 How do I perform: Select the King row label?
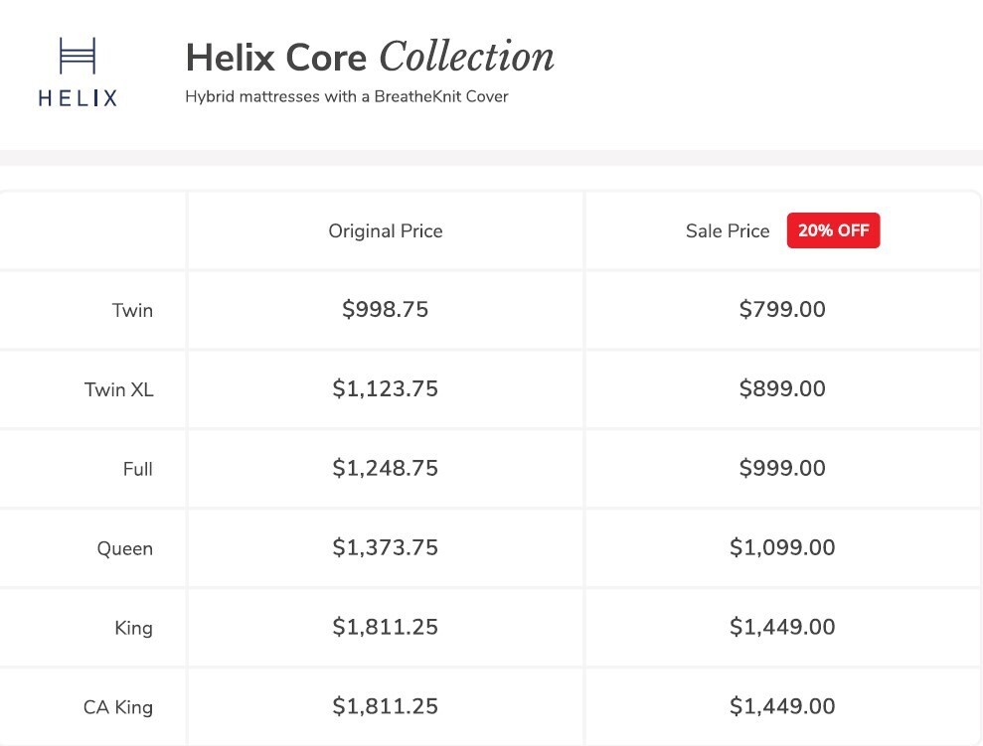coord(133,629)
